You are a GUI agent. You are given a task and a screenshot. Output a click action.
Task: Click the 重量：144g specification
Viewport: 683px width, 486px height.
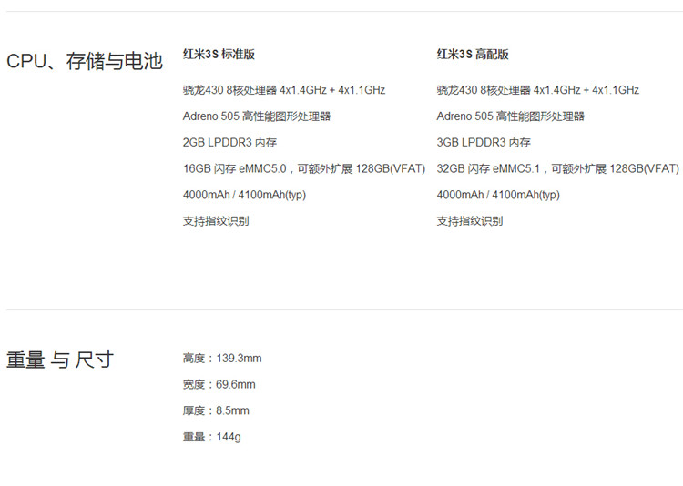click(212, 438)
